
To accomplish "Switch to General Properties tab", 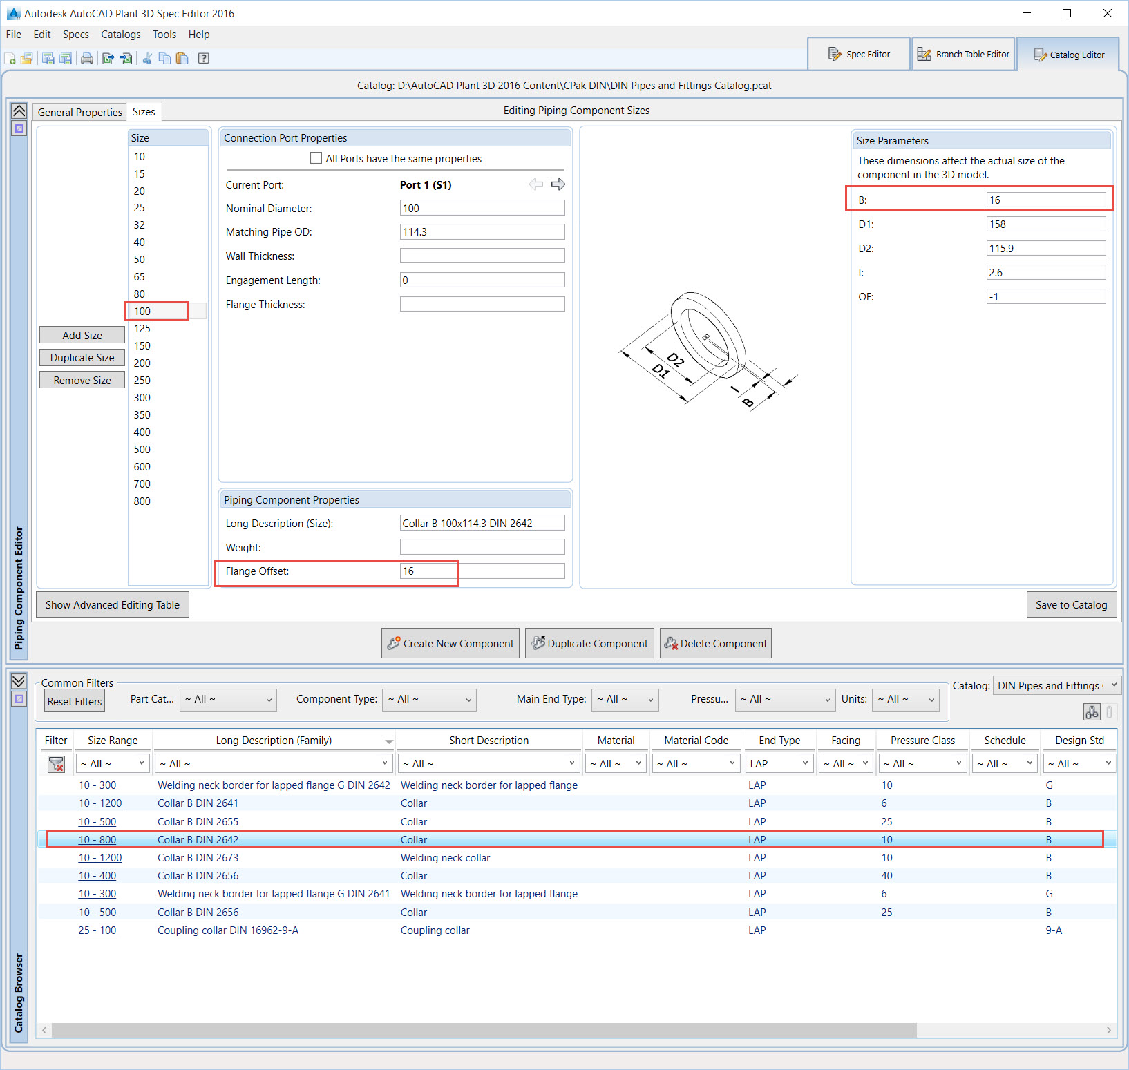I will pos(80,112).
